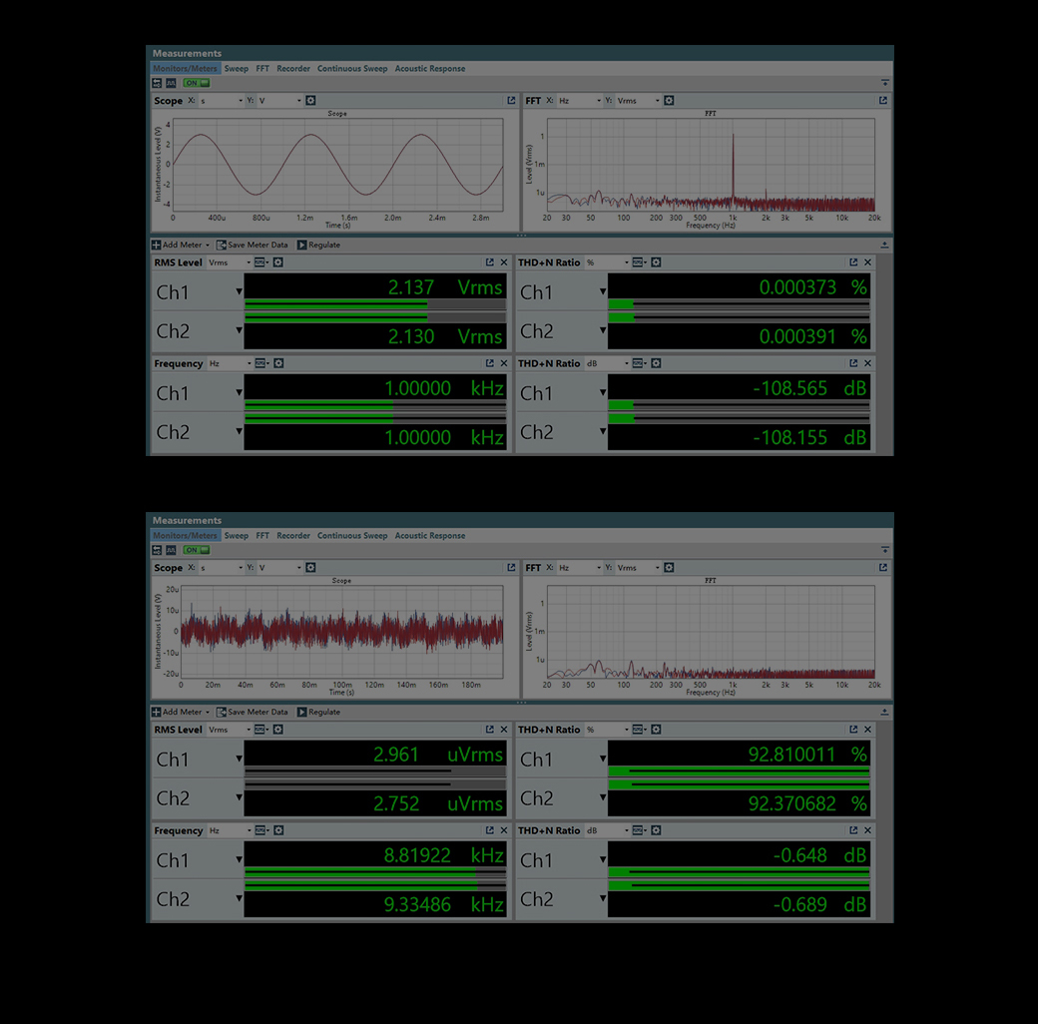This screenshot has height=1024, width=1038.
Task: Click the noise Scope plot in lower window
Action: [x=341, y=632]
